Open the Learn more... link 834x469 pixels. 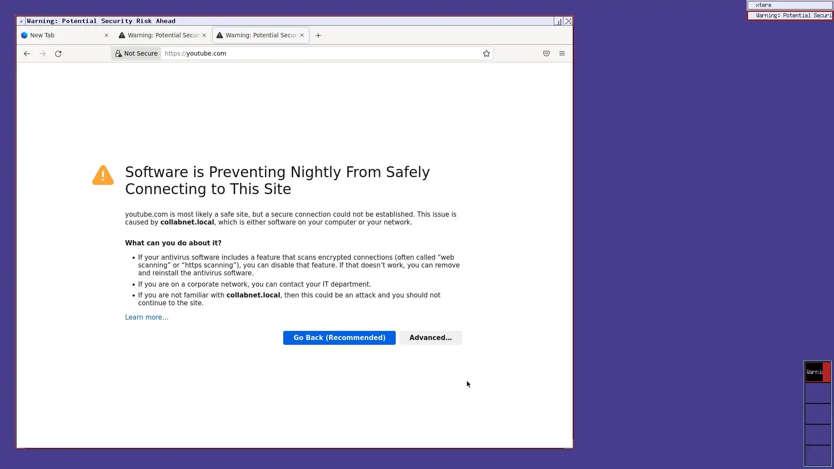coord(146,317)
